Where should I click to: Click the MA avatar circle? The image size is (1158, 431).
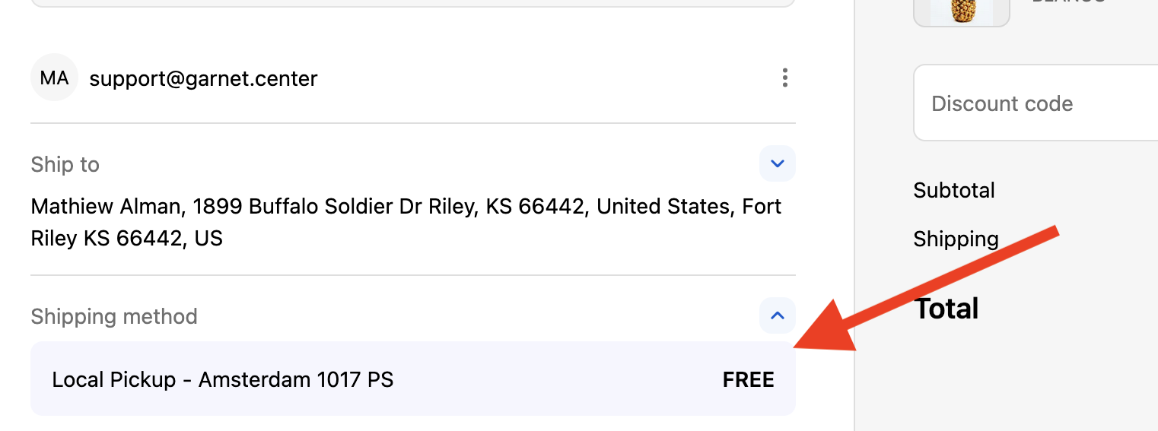coord(54,78)
